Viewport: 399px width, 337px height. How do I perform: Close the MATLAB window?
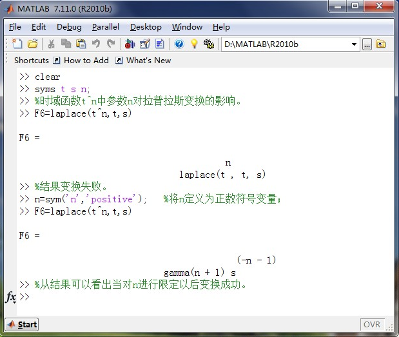coord(379,6)
